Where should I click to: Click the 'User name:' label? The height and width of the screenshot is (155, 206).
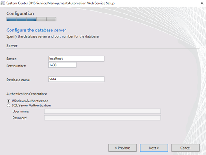click(21, 111)
